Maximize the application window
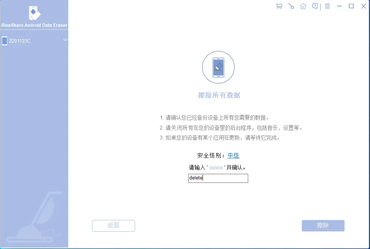 tap(351, 6)
